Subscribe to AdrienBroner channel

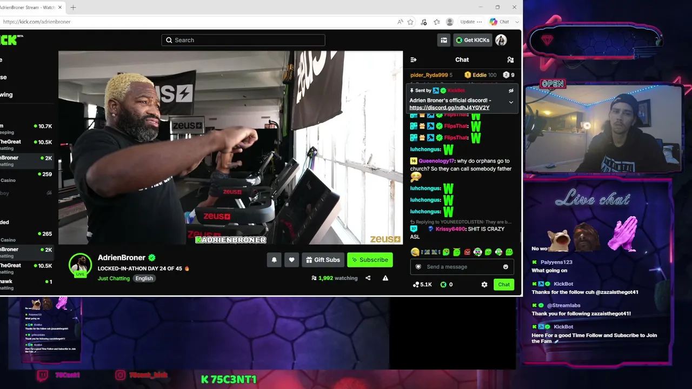click(x=370, y=260)
